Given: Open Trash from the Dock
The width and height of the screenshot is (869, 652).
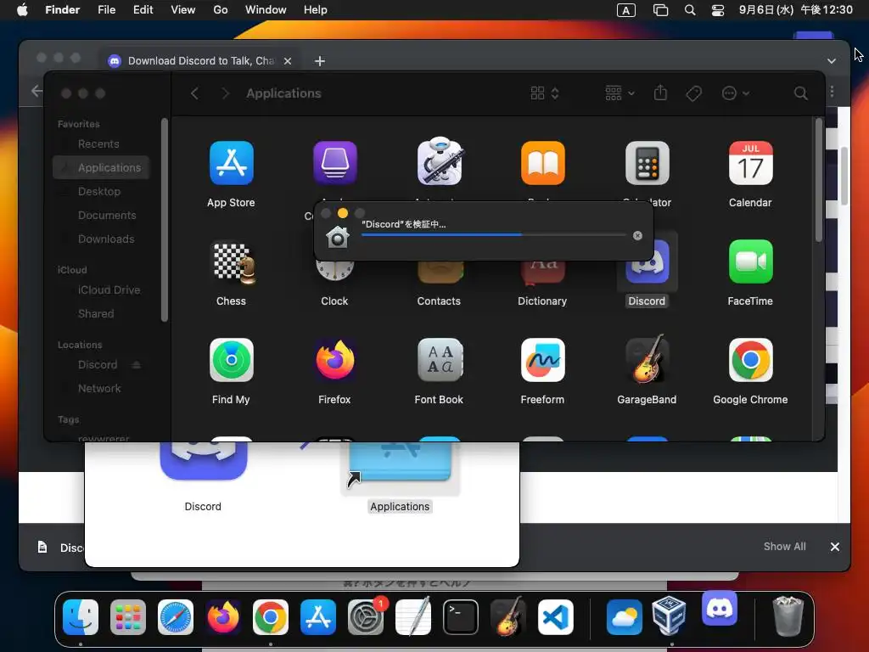Looking at the screenshot, I should tap(788, 616).
